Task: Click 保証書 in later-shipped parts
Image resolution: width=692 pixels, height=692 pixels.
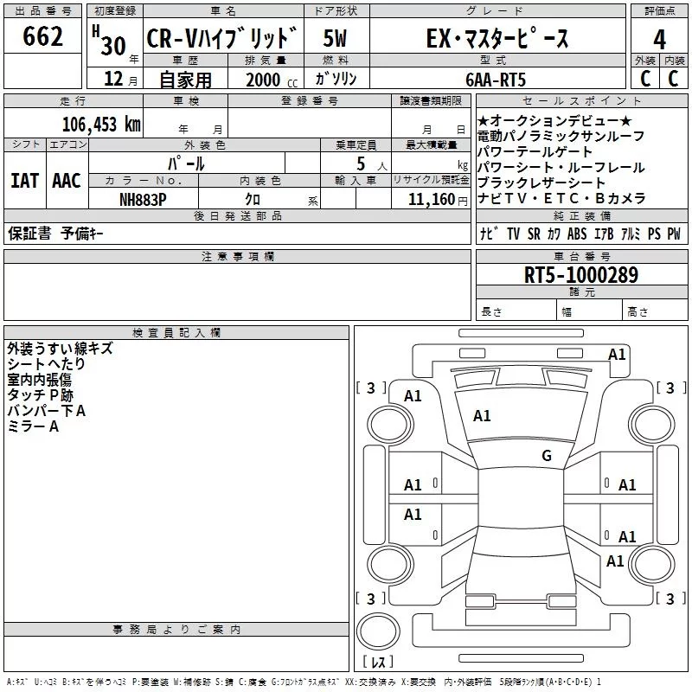Action: click(x=29, y=234)
